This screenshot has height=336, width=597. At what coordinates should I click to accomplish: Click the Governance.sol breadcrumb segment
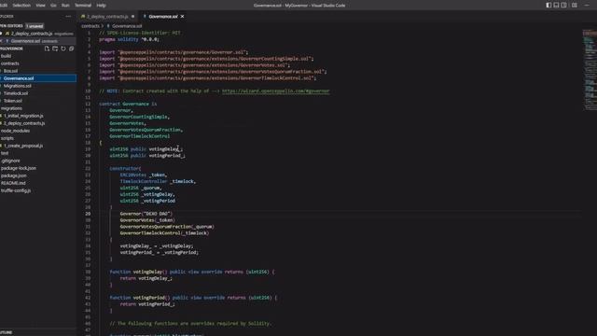[x=127, y=26]
